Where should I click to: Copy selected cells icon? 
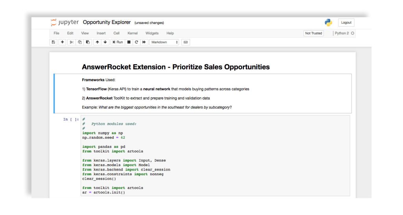[80, 42]
